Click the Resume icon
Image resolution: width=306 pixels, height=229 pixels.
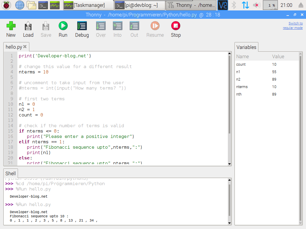coord(155,26)
